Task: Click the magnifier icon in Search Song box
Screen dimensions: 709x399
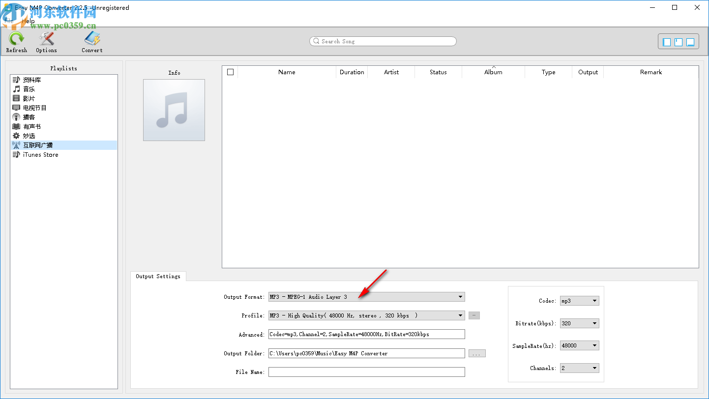Action: [316, 41]
